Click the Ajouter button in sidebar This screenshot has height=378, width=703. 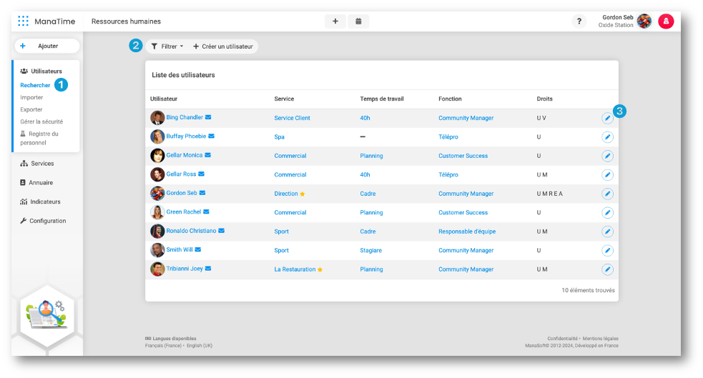pyautogui.click(x=47, y=46)
